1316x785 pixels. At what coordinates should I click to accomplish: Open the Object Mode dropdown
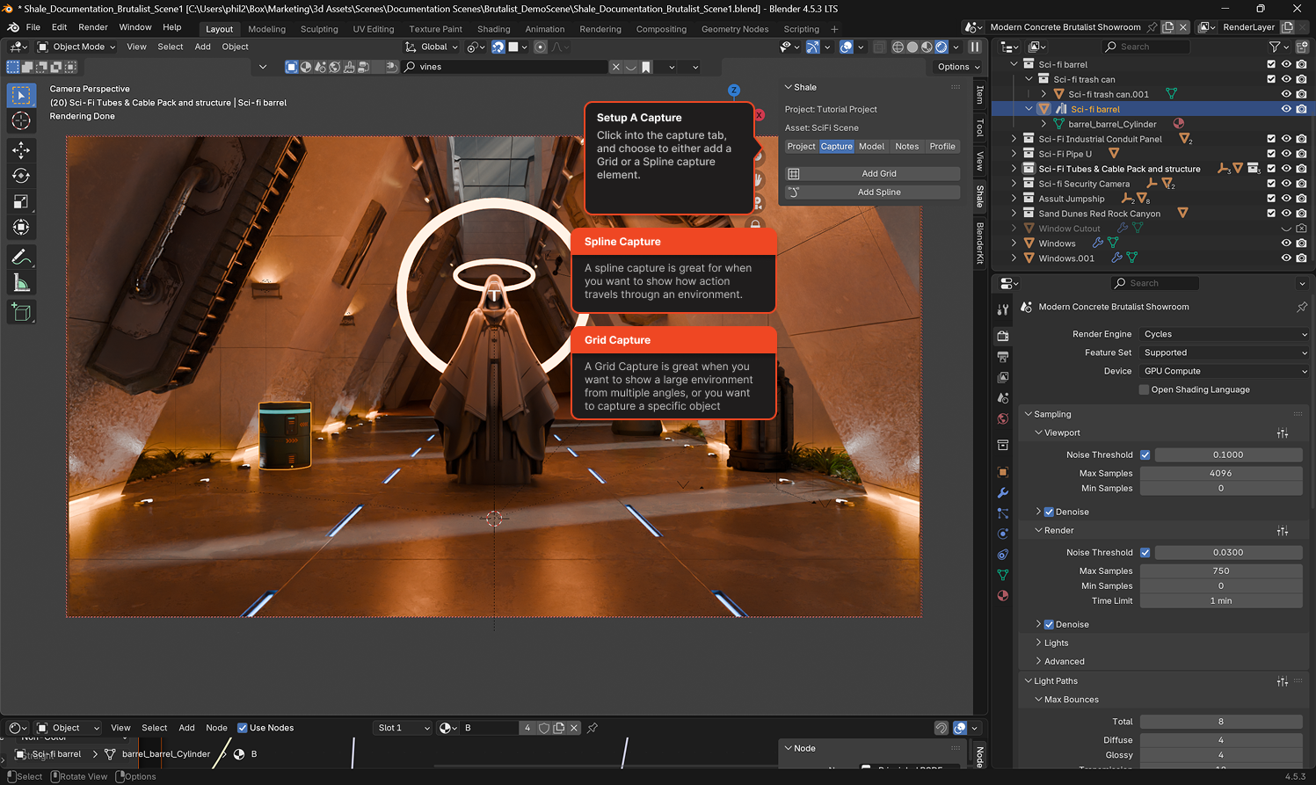(76, 47)
